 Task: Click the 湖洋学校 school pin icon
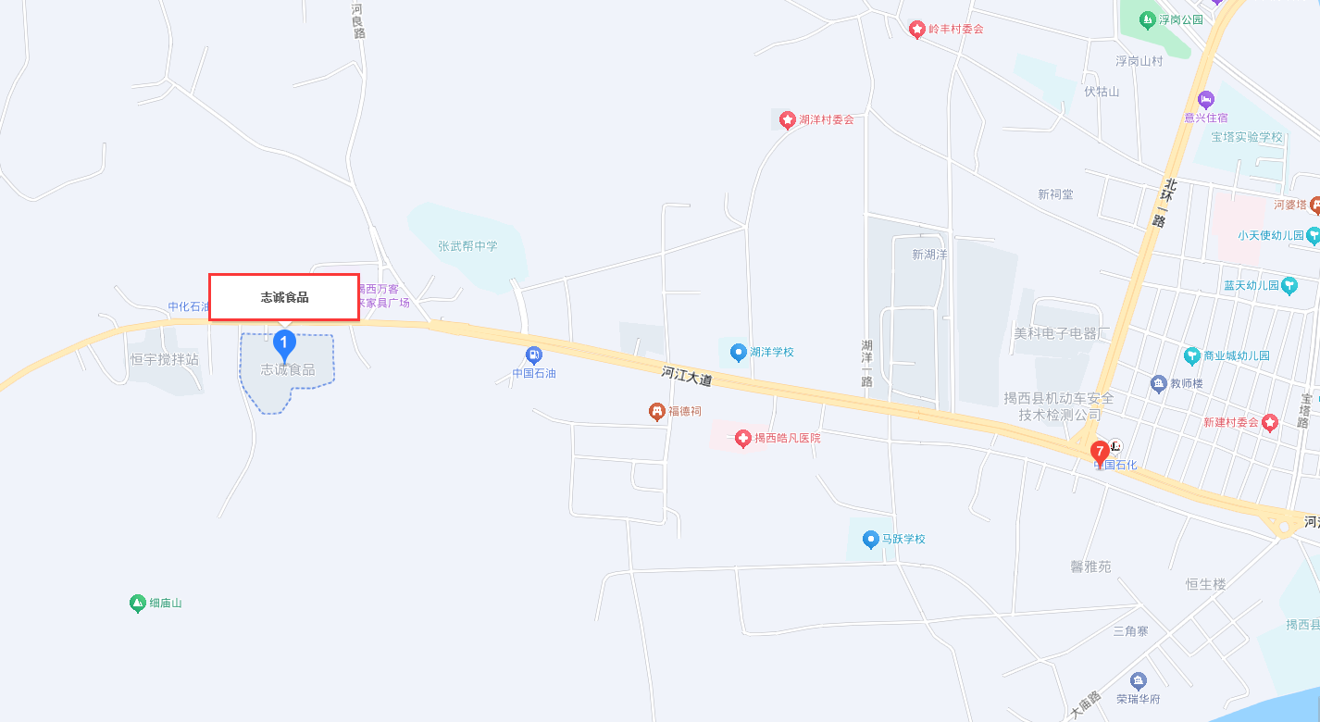[x=738, y=352]
